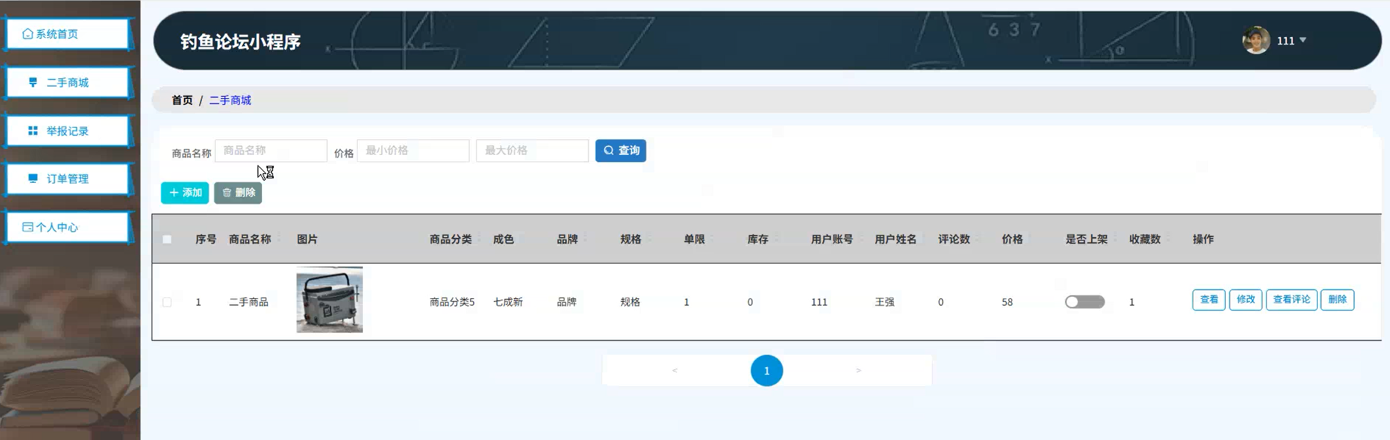Open 系统首页 in the sidebar
The width and height of the screenshot is (1390, 440).
click(x=67, y=34)
